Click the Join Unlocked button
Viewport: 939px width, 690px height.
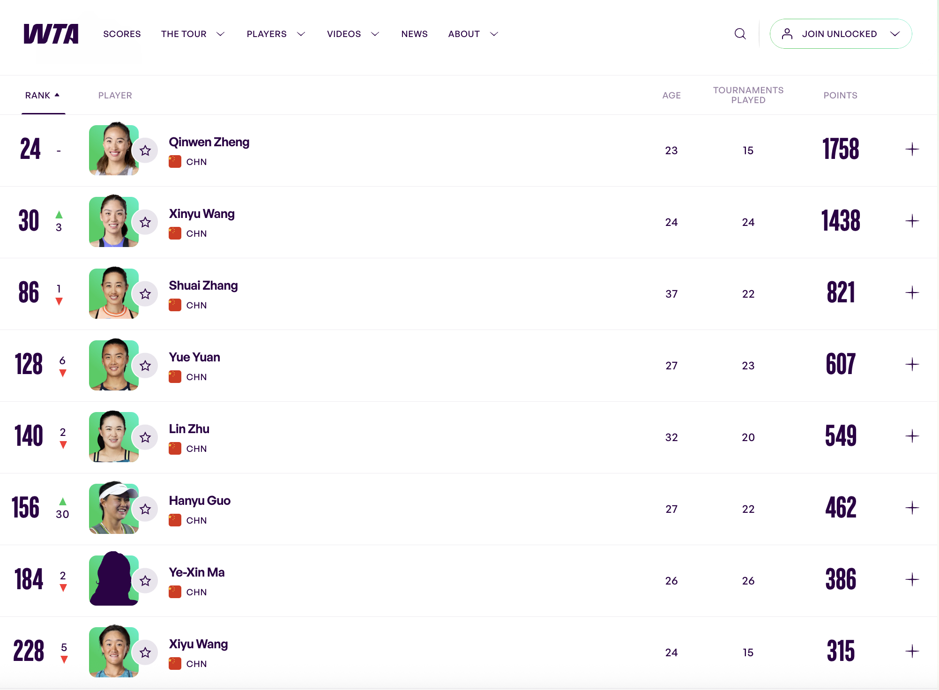point(841,34)
